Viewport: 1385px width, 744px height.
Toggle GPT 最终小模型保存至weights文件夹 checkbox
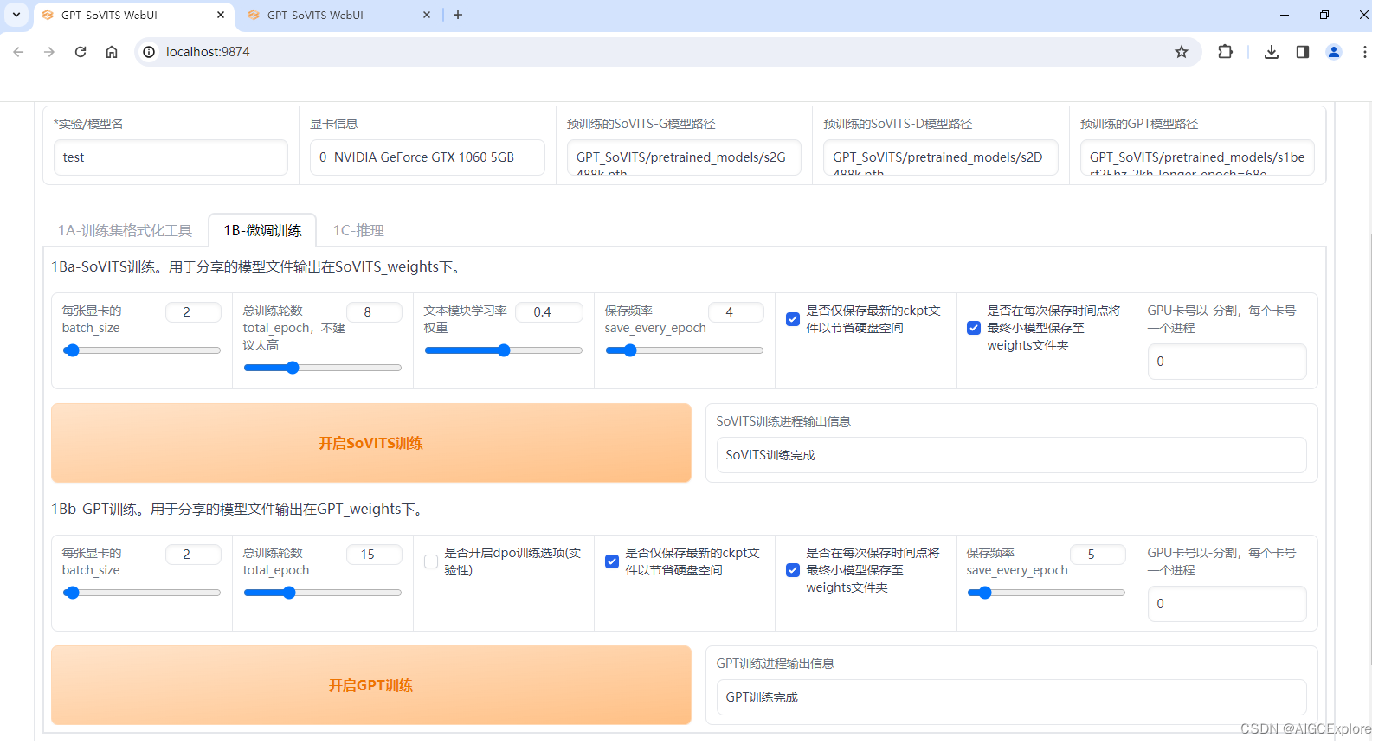pyautogui.click(x=793, y=570)
